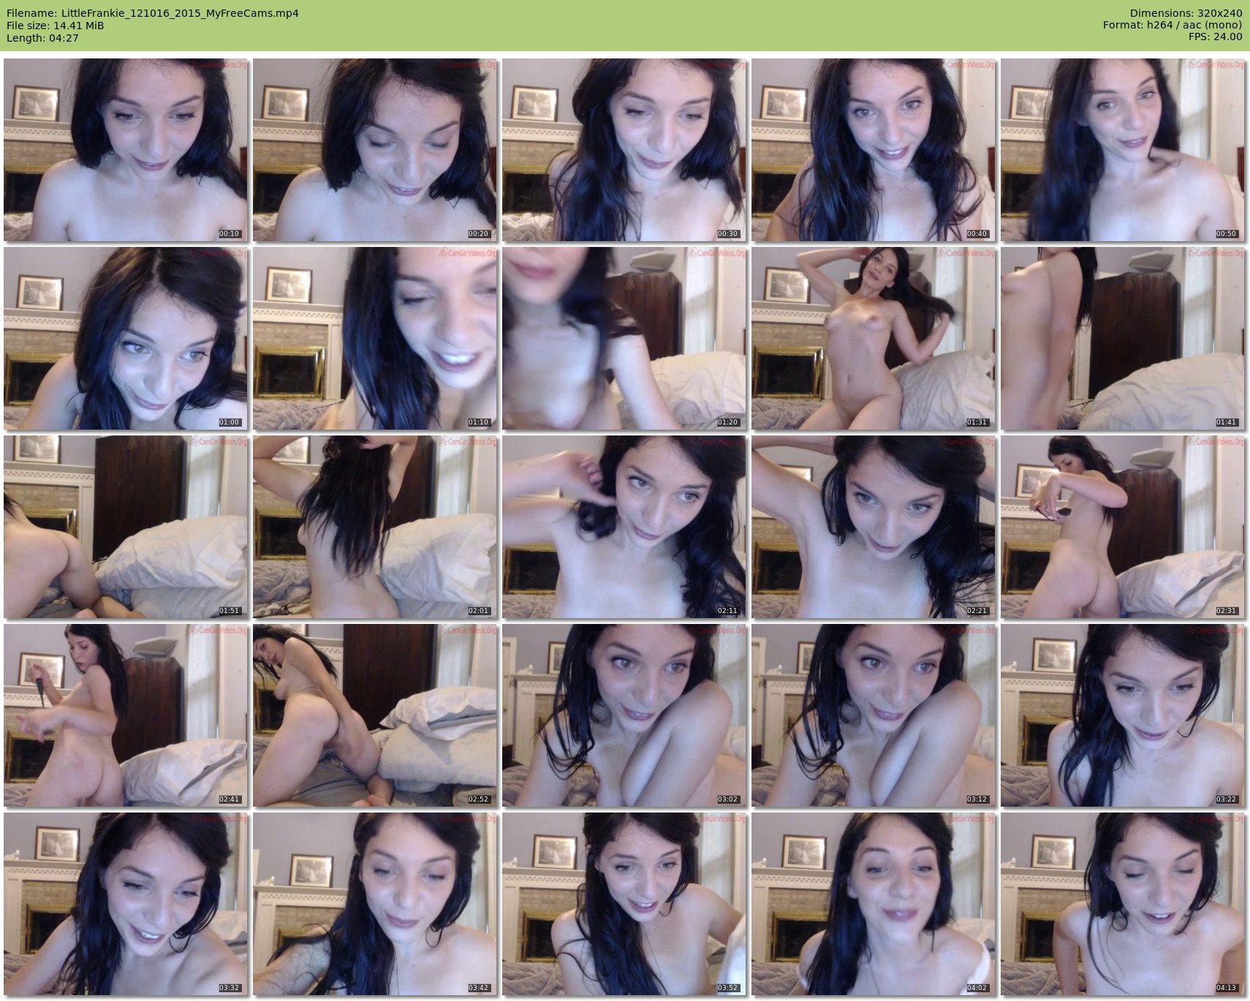The image size is (1250, 1001).
Task: Click the Dimensions 320x240 label
Action: point(1186,13)
